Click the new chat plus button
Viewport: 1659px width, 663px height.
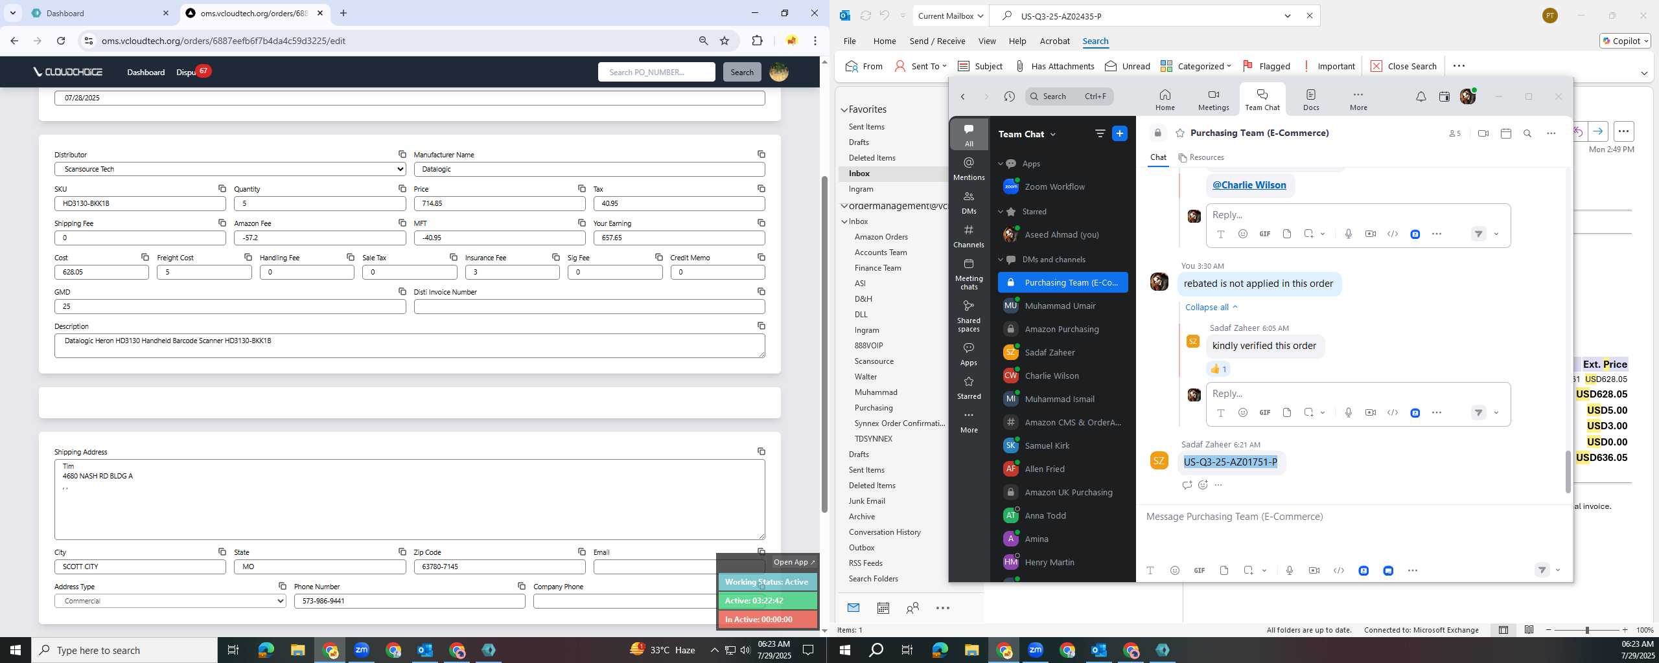tap(1120, 133)
